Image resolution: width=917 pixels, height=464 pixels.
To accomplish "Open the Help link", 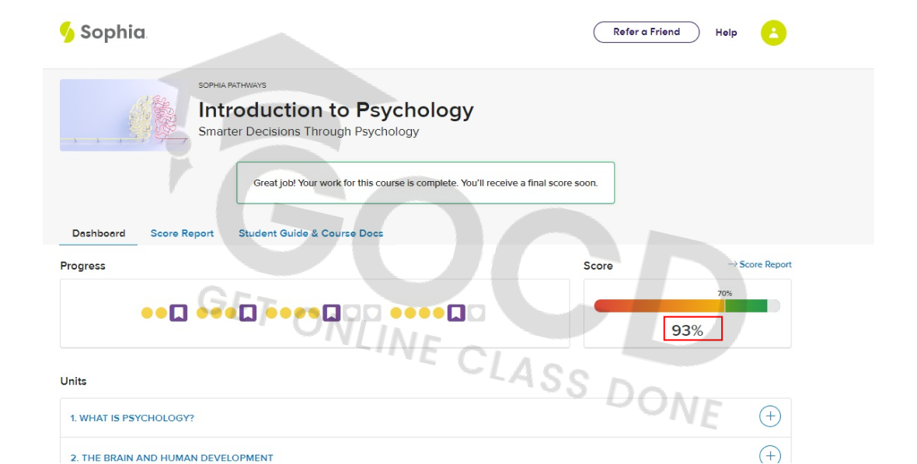I will tap(726, 33).
